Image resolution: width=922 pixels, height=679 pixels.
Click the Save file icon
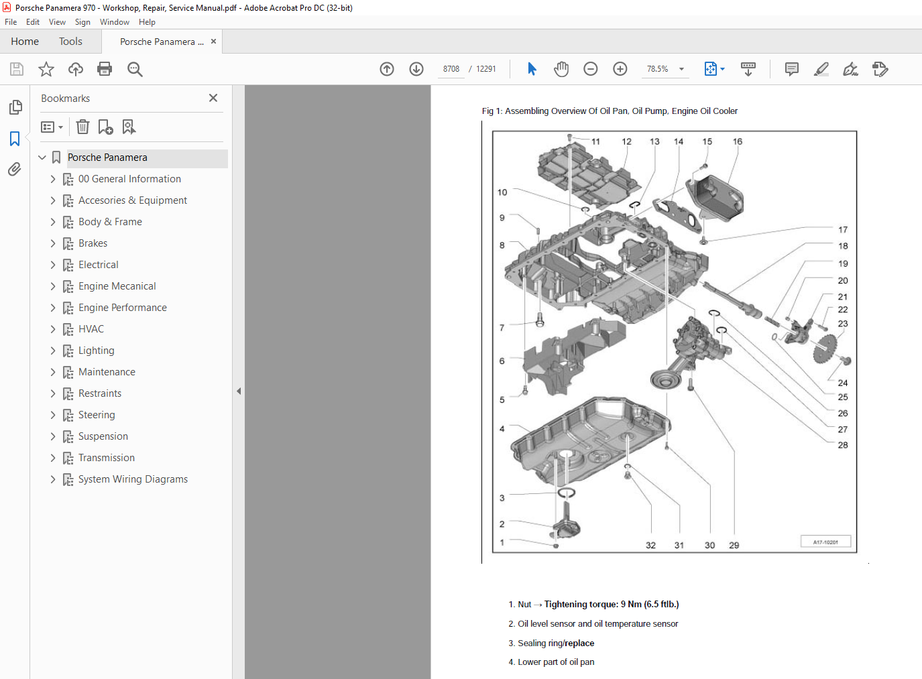[17, 69]
